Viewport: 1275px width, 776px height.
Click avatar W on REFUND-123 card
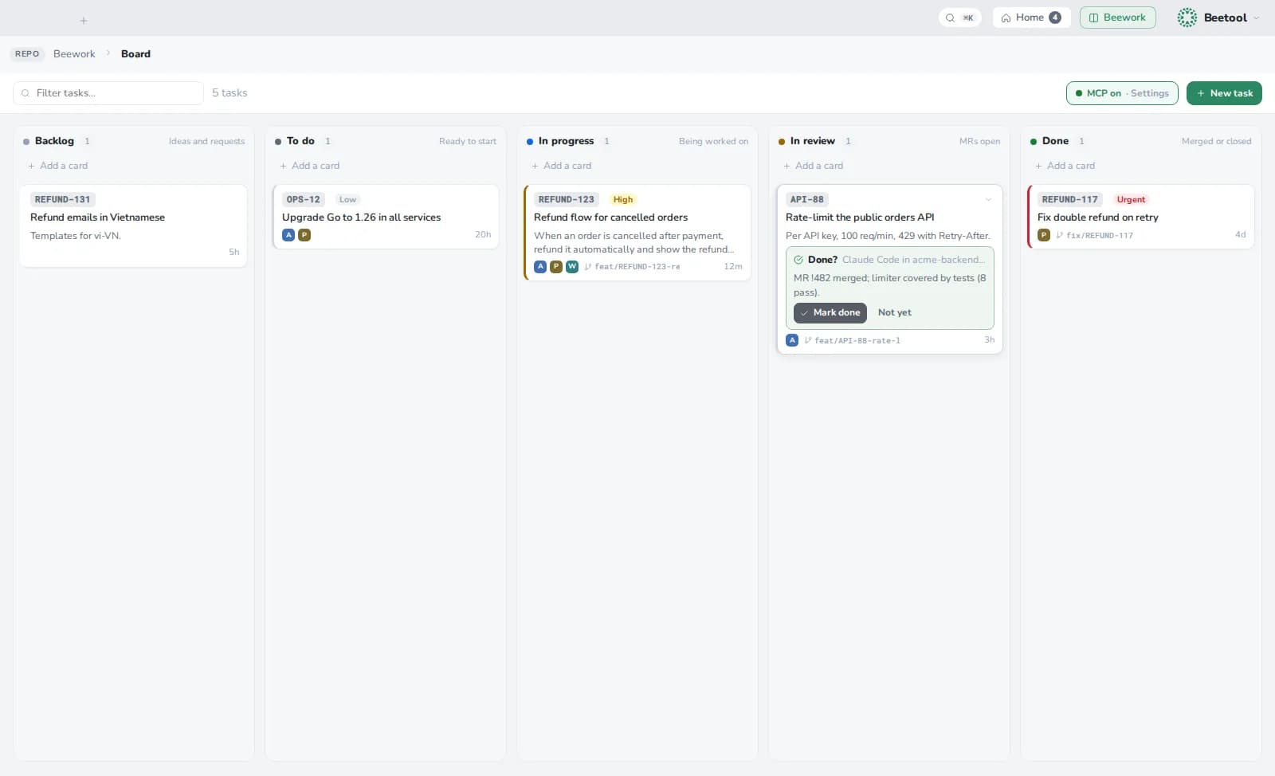(572, 267)
